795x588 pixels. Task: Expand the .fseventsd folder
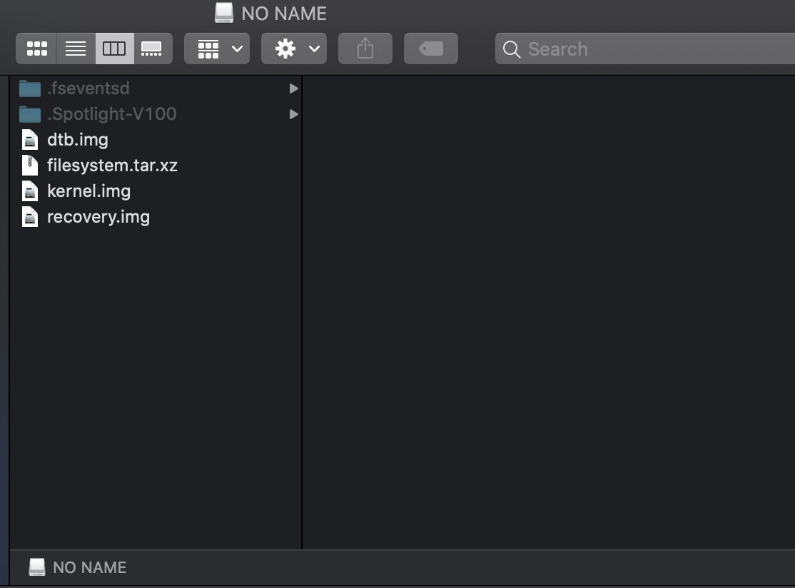point(293,88)
